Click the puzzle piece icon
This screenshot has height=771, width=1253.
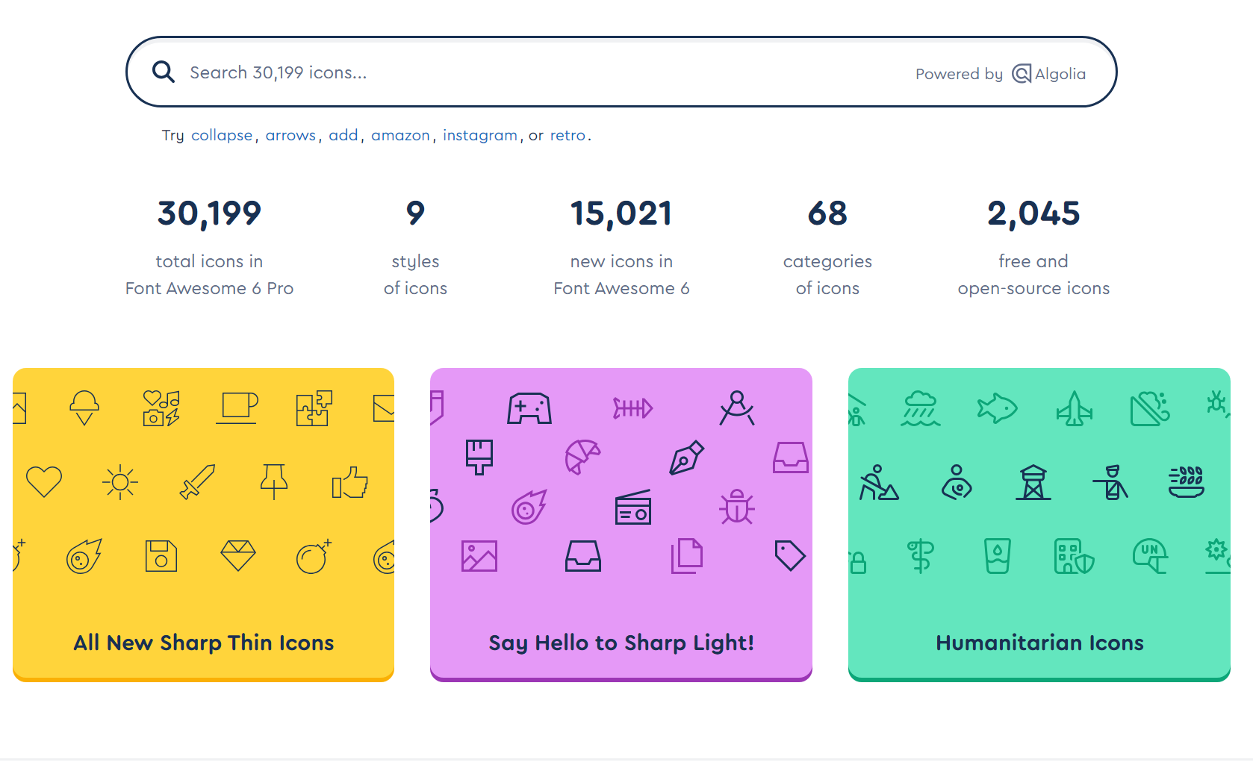[314, 408]
